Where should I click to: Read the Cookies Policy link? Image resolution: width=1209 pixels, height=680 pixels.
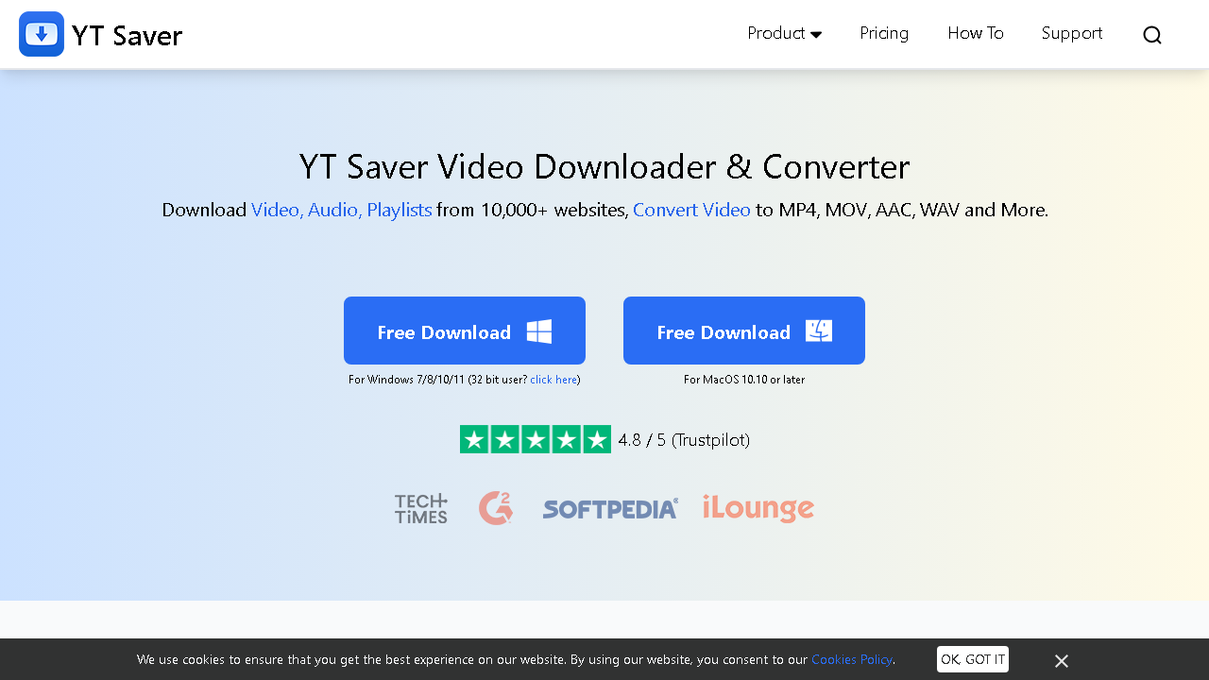852,659
